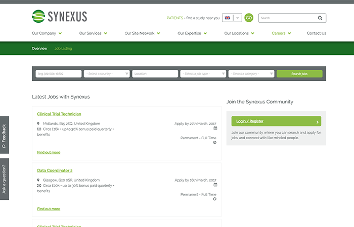Screen dimensions: 354x227
Task: Focus the job title, skills input field
Action: click(x=59, y=74)
